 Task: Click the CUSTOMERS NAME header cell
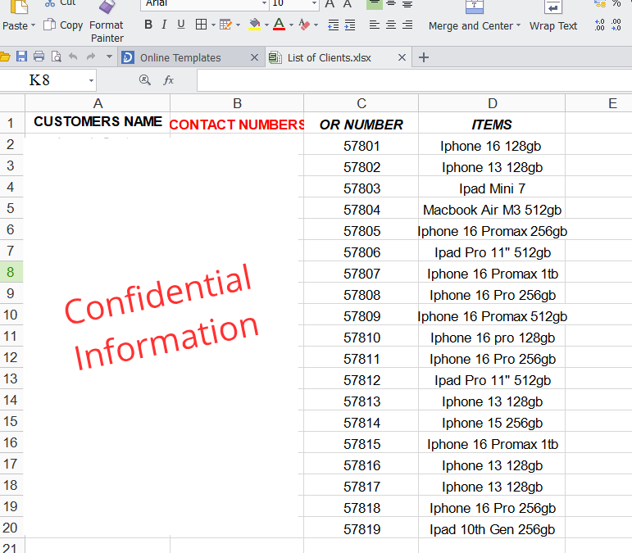point(98,122)
